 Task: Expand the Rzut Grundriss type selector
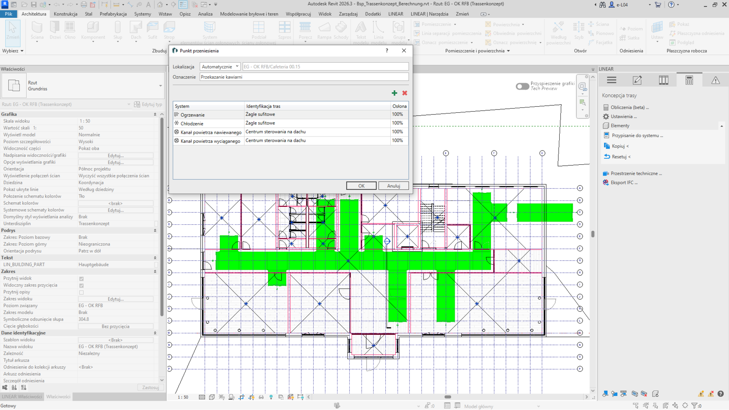[x=160, y=86]
